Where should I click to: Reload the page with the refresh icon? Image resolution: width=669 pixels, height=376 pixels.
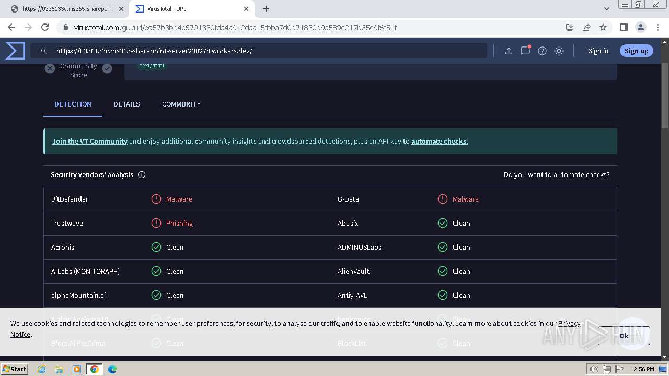(x=45, y=27)
